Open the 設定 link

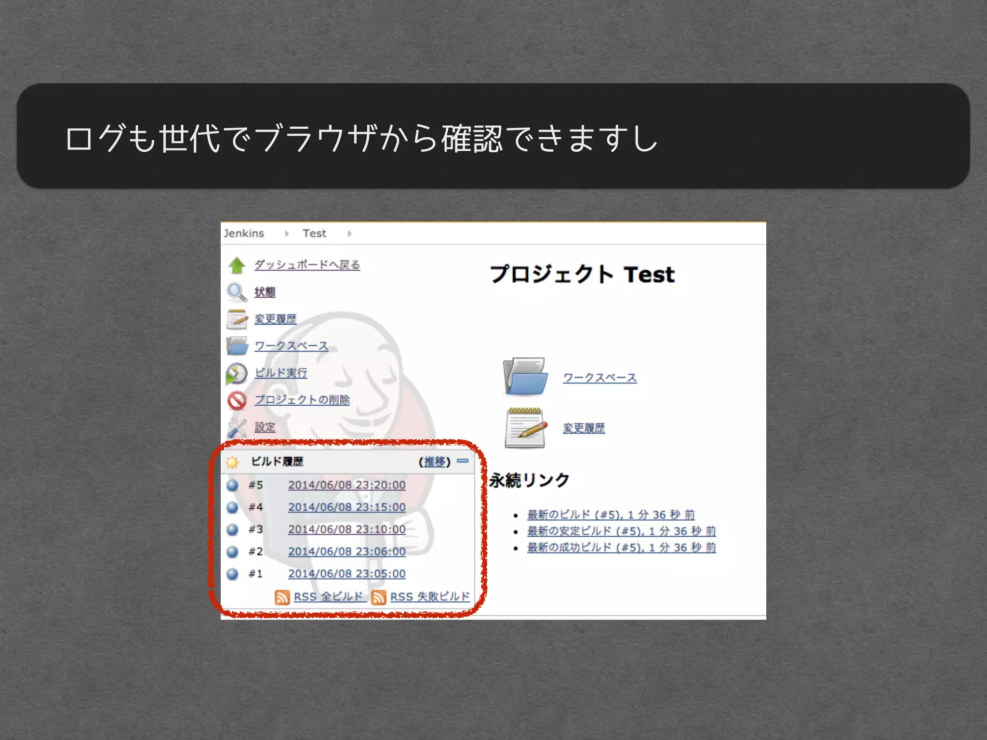(265, 427)
